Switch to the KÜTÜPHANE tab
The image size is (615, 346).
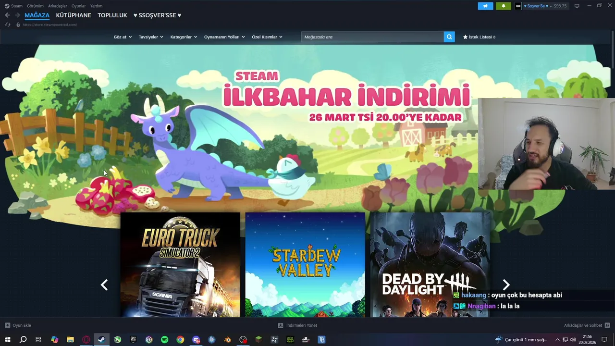74,15
